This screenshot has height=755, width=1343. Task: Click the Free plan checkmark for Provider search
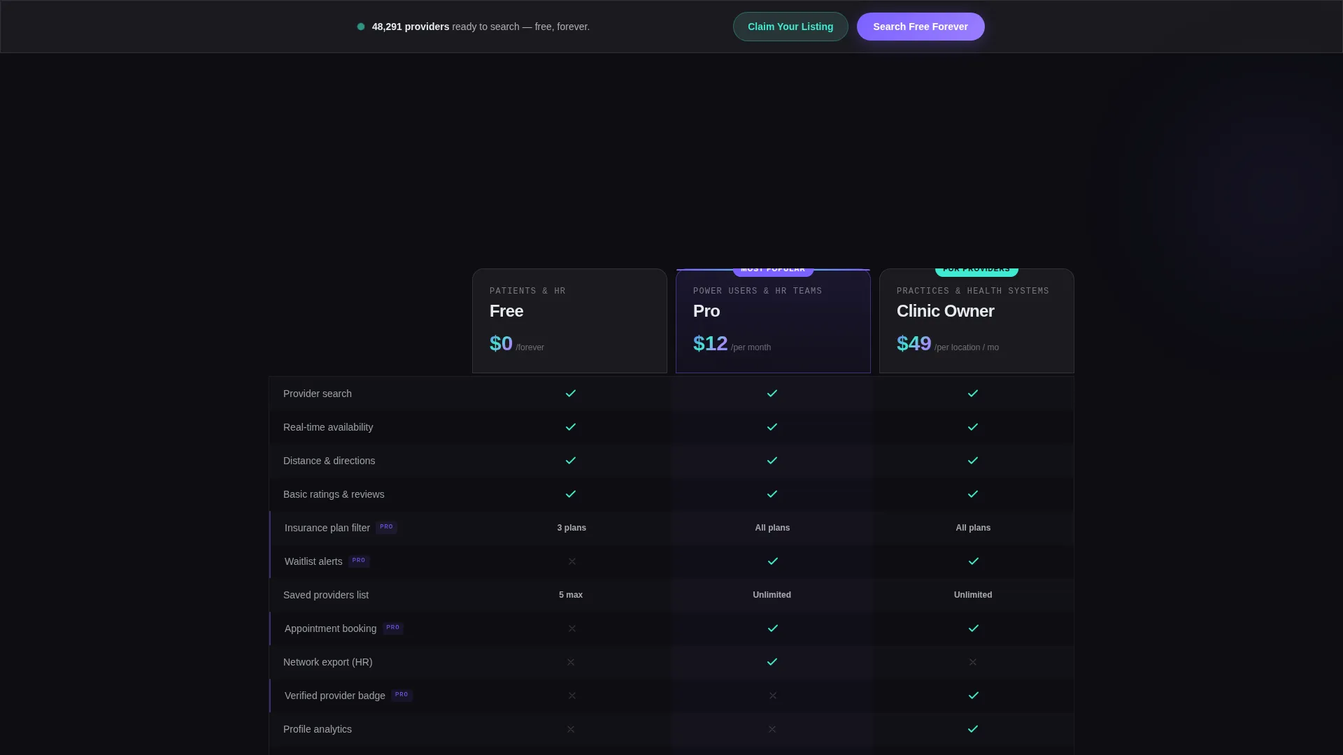[571, 394]
